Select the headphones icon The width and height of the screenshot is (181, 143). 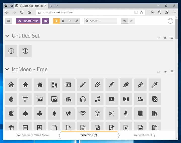coord(83,99)
